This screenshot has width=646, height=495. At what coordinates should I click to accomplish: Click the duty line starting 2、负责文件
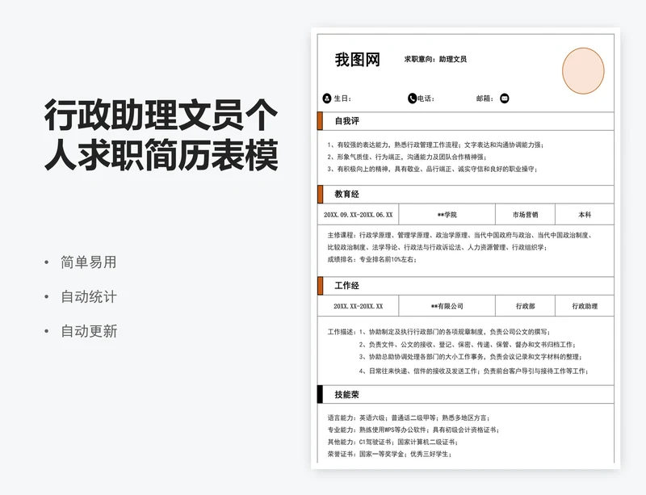(468, 345)
